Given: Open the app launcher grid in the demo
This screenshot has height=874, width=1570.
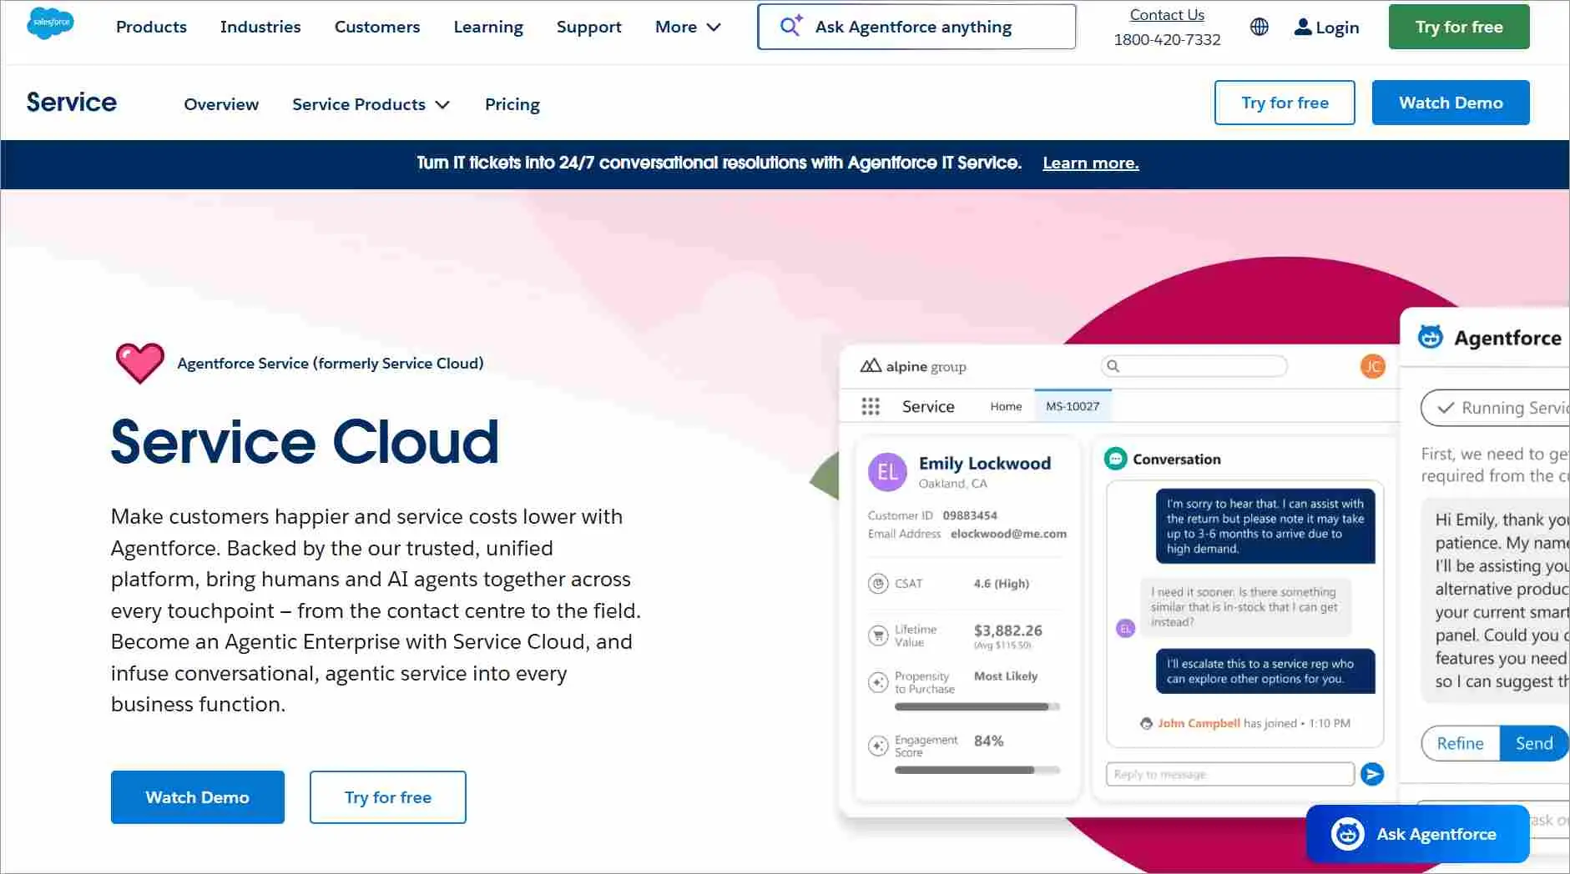Looking at the screenshot, I should tap(871, 406).
